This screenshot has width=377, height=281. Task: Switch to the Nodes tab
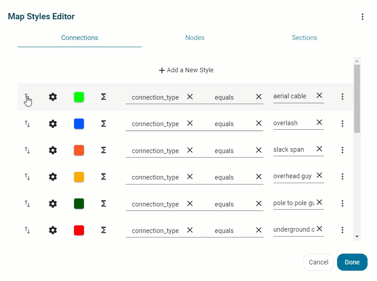coord(195,38)
